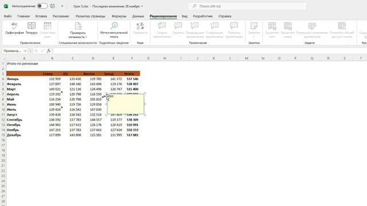Click Создать примечание new comment
Image resolution: width=367 pixels, height=206 pixels.
point(162,30)
